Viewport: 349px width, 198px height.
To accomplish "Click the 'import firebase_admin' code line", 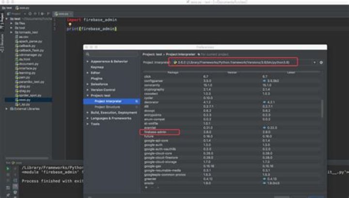I will point(92,20).
